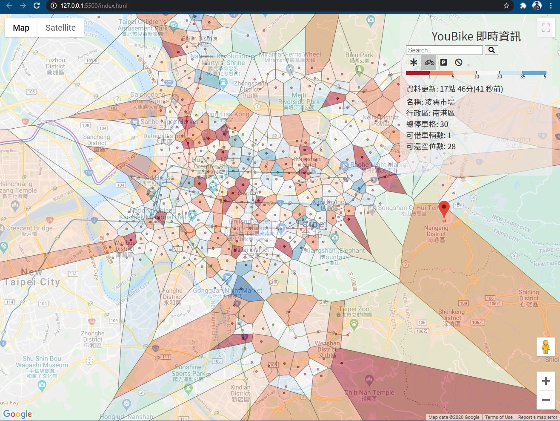Switch to Map view tab

21,28
